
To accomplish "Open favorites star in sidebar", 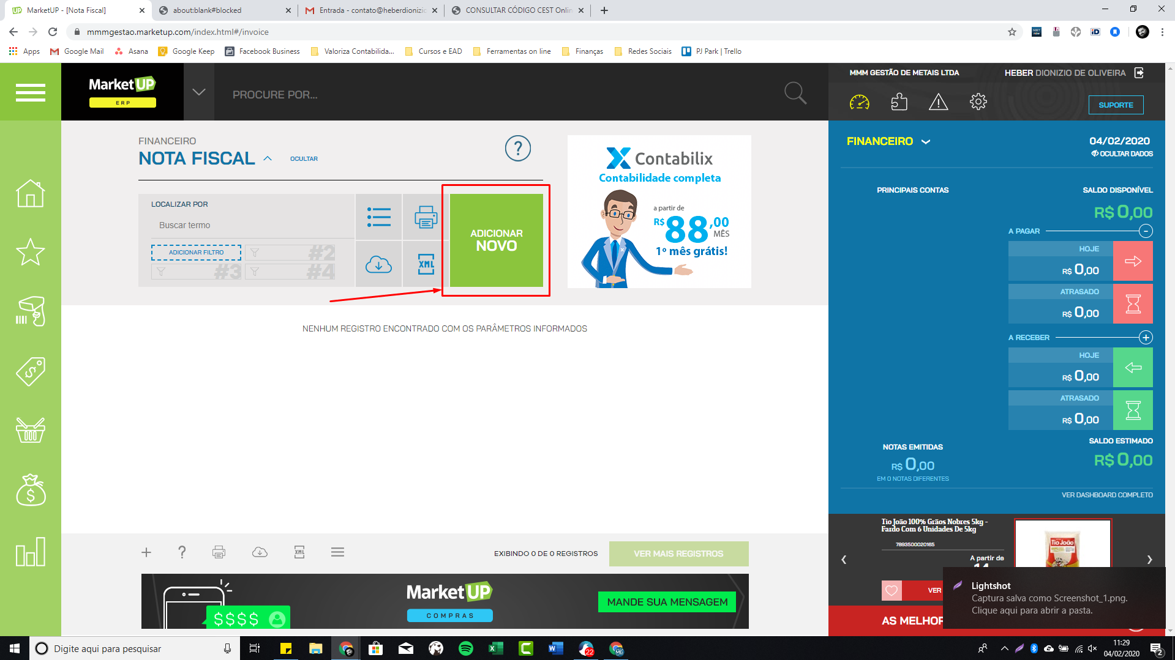I will tap(31, 251).
